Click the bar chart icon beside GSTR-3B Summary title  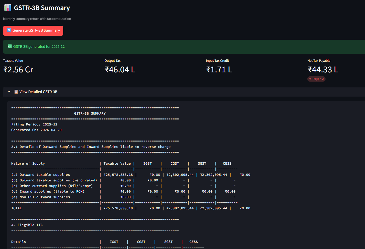8,8
